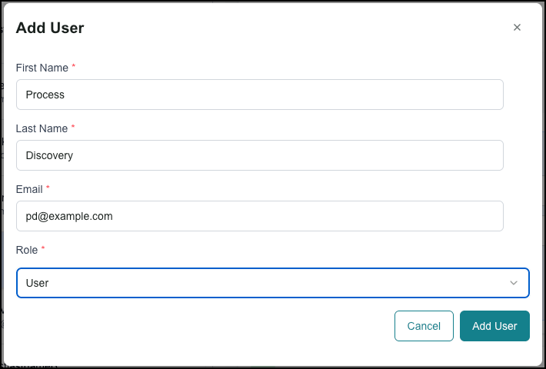The image size is (546, 369).
Task: Confirm with the teal Add User button
Action: pyautogui.click(x=494, y=326)
